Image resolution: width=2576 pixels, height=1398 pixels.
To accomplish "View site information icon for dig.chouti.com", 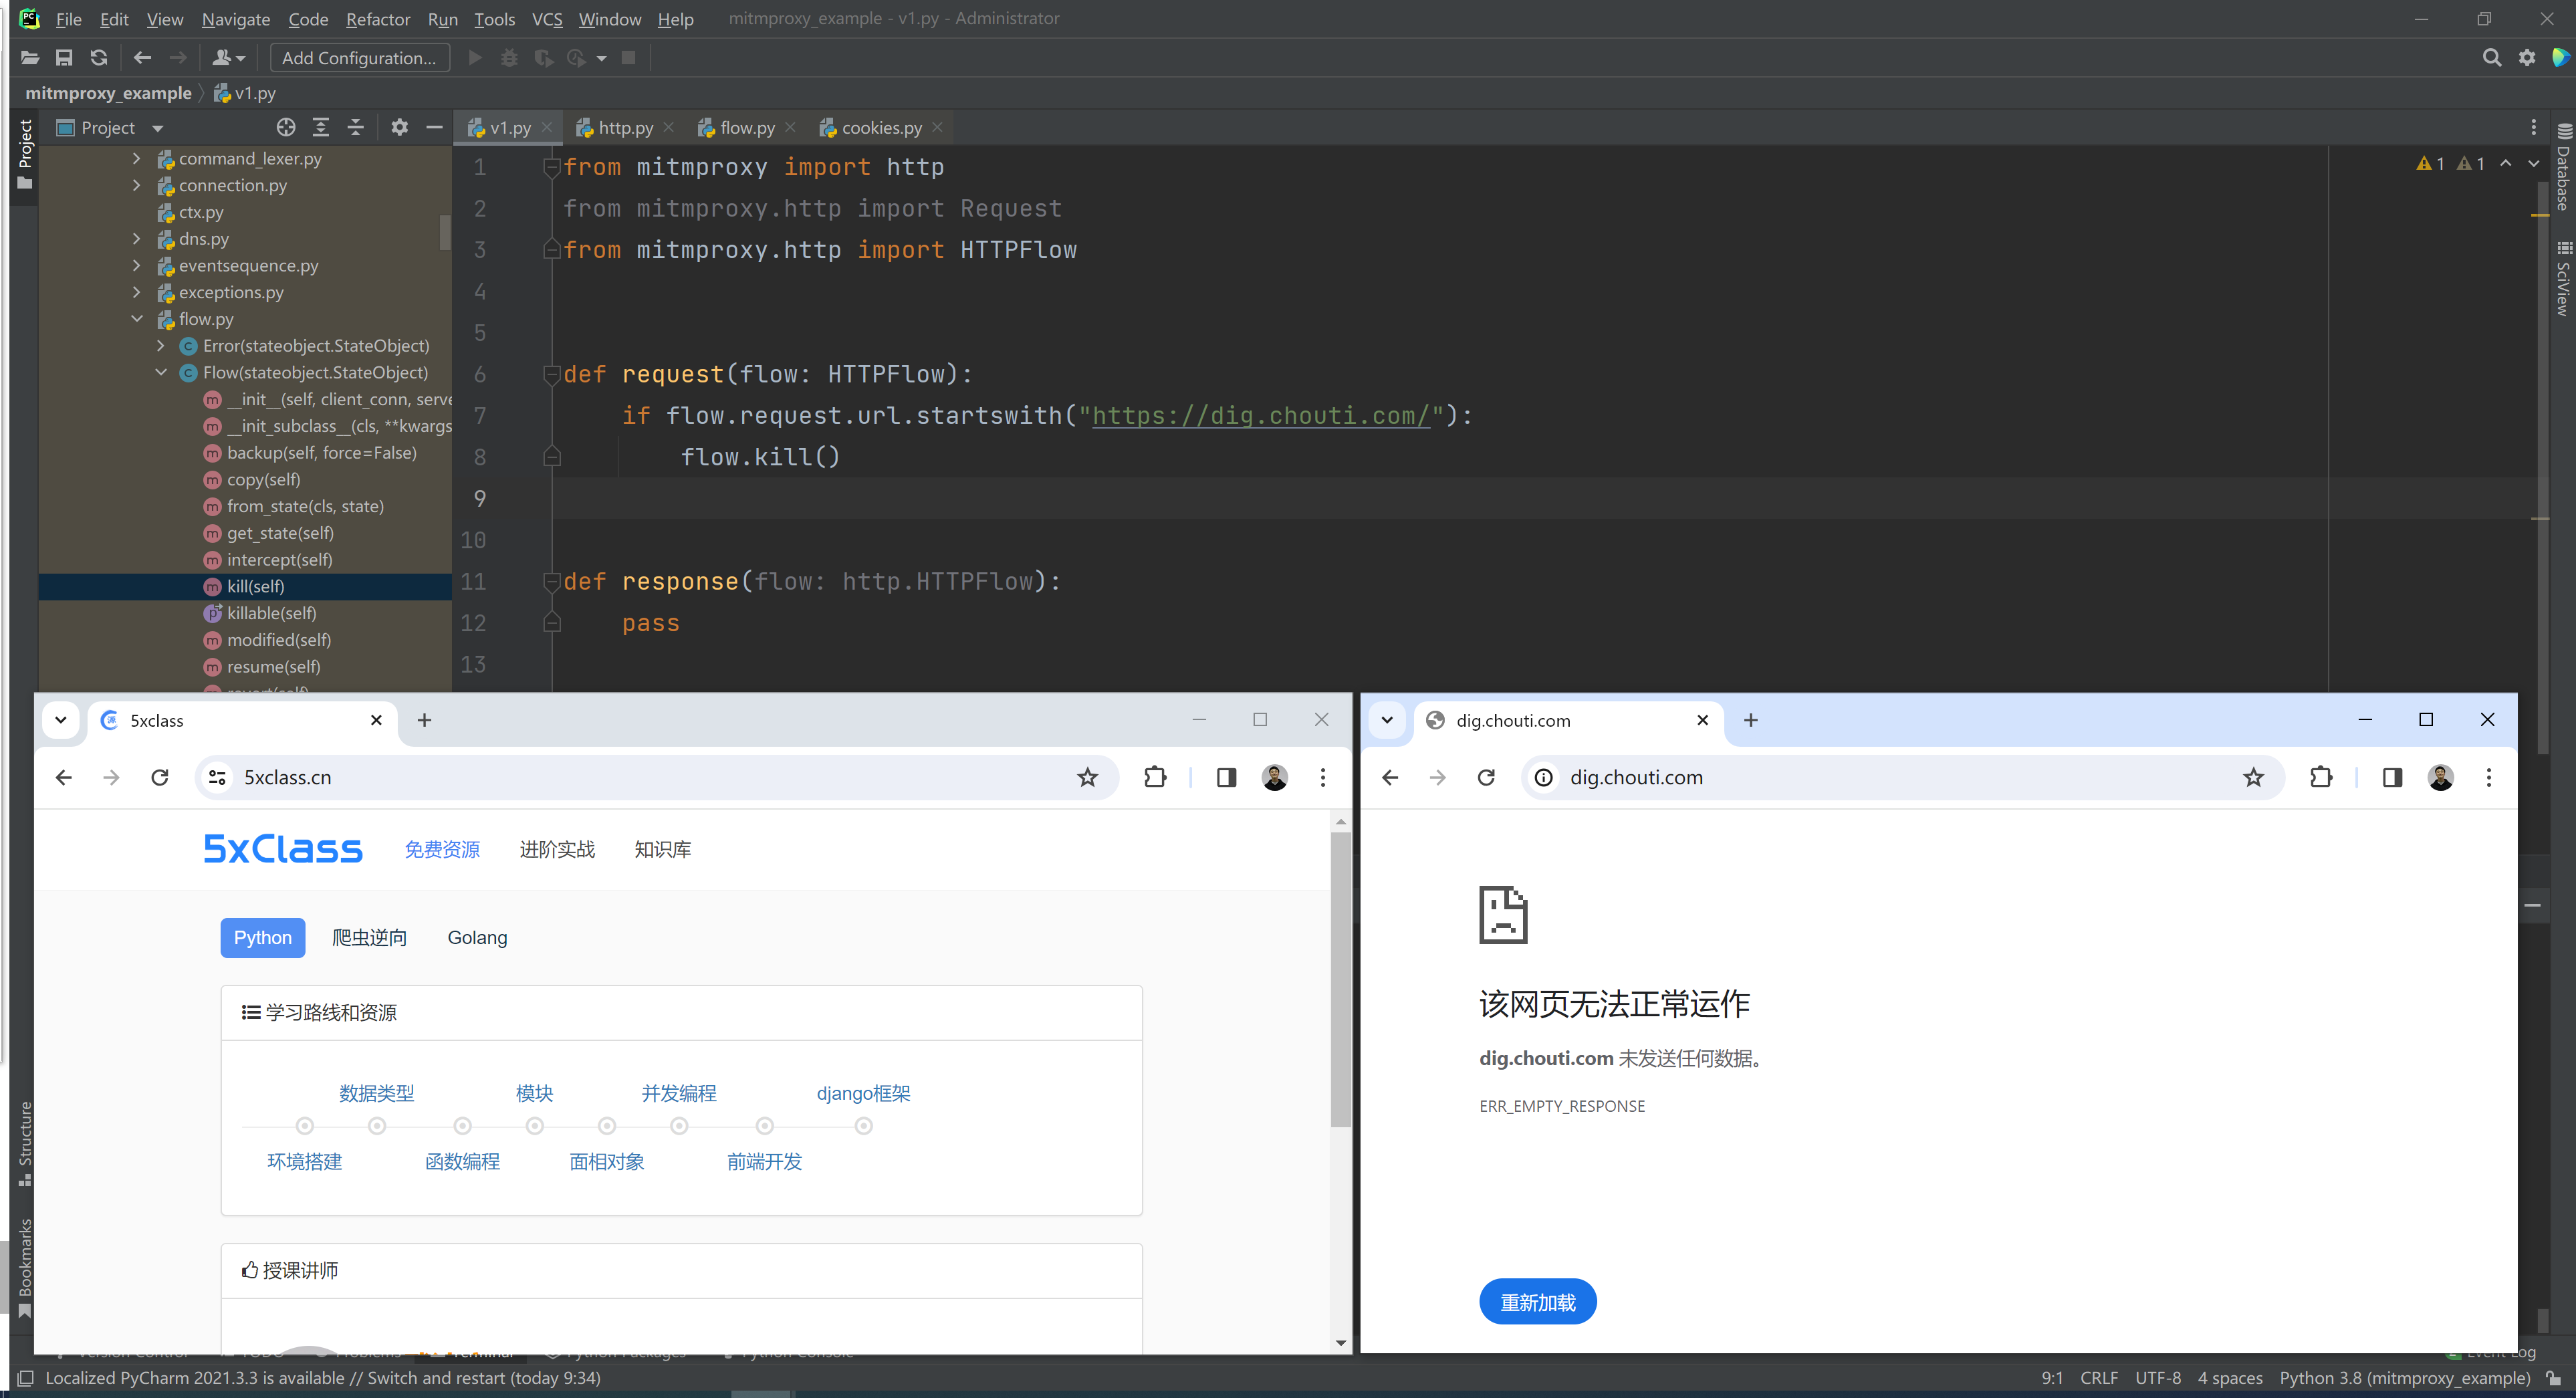I will (x=1544, y=777).
